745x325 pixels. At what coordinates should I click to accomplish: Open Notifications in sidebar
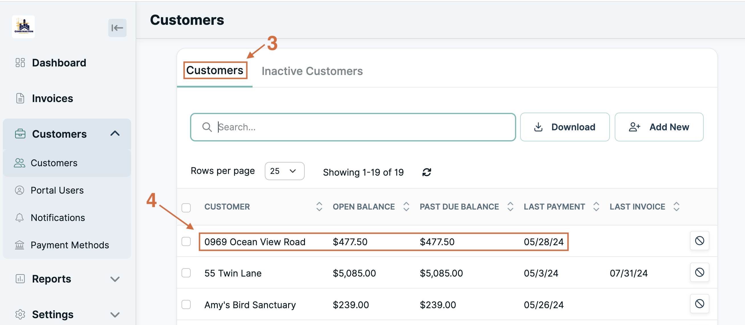(x=58, y=218)
